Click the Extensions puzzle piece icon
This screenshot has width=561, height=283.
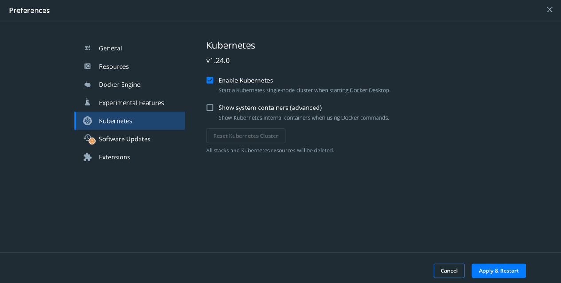click(x=87, y=157)
